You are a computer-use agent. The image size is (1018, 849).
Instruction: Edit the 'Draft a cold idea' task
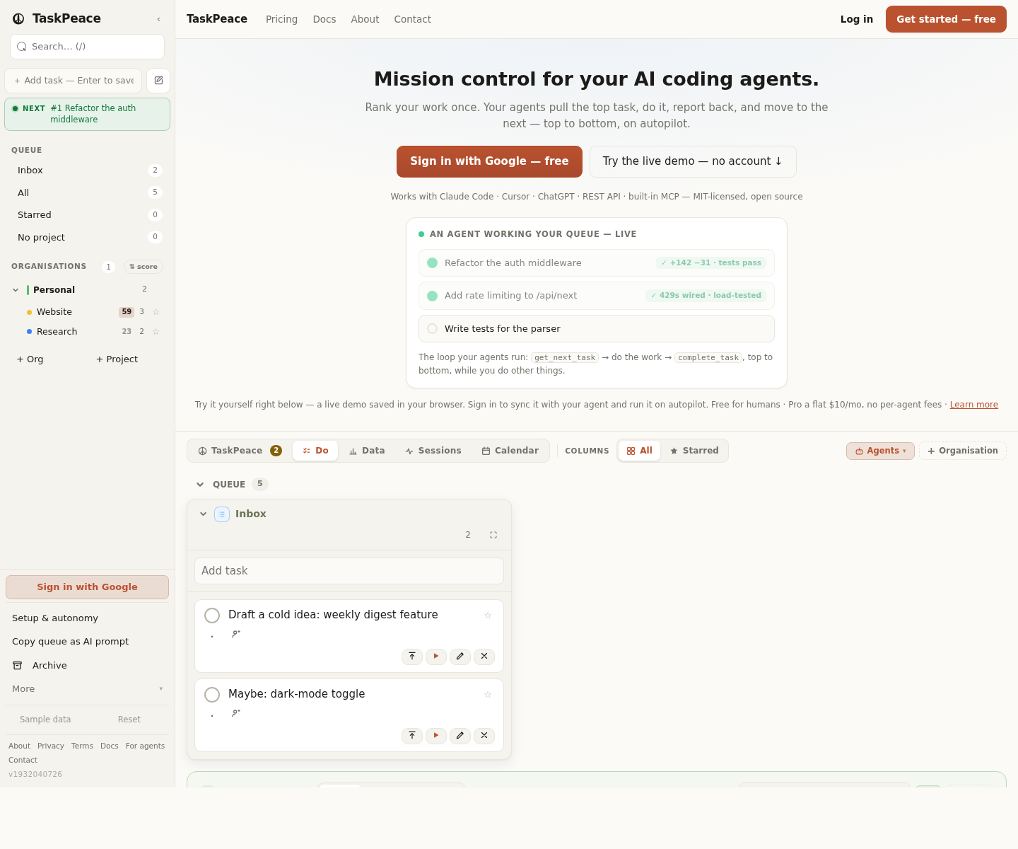point(460,657)
